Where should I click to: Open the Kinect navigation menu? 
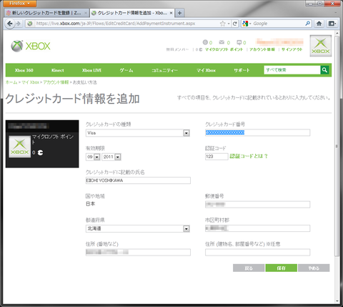(58, 70)
